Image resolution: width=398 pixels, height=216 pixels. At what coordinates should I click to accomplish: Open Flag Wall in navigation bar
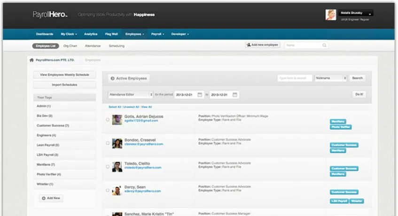(x=111, y=34)
